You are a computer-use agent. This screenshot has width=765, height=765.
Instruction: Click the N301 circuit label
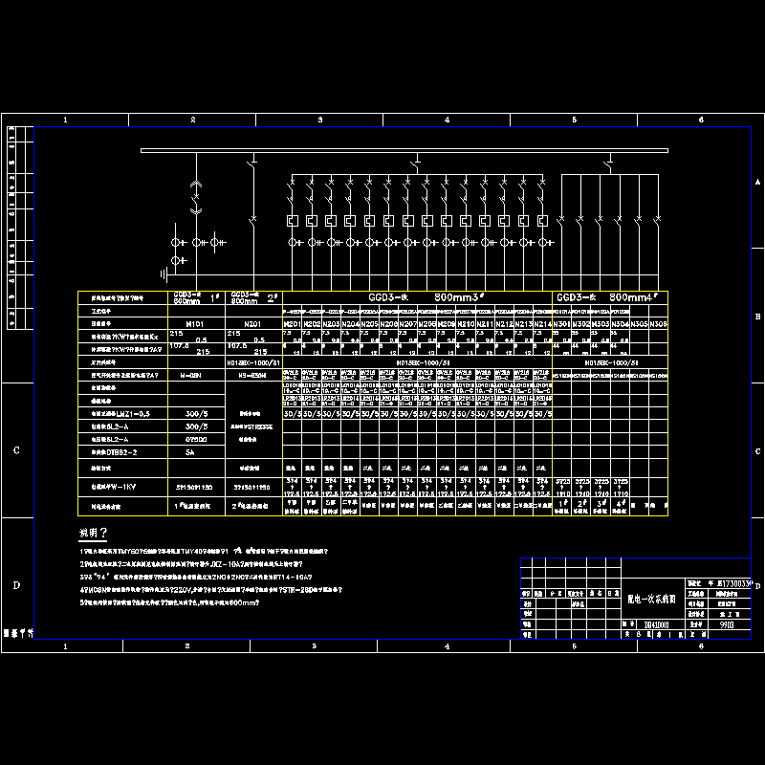click(563, 324)
